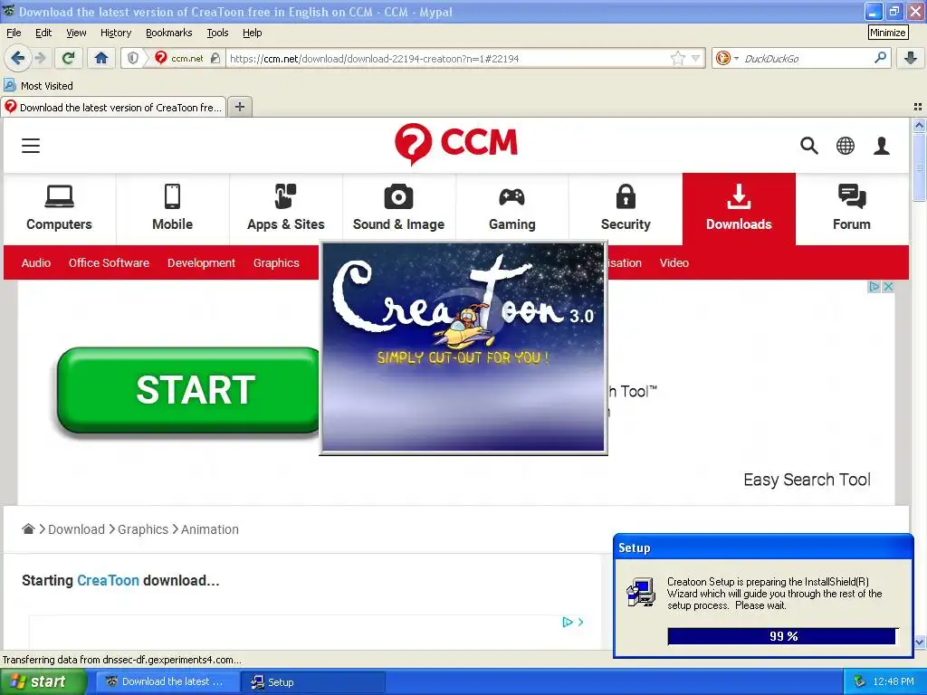
Task: Click the browser forward arrow
Action: 40,58
